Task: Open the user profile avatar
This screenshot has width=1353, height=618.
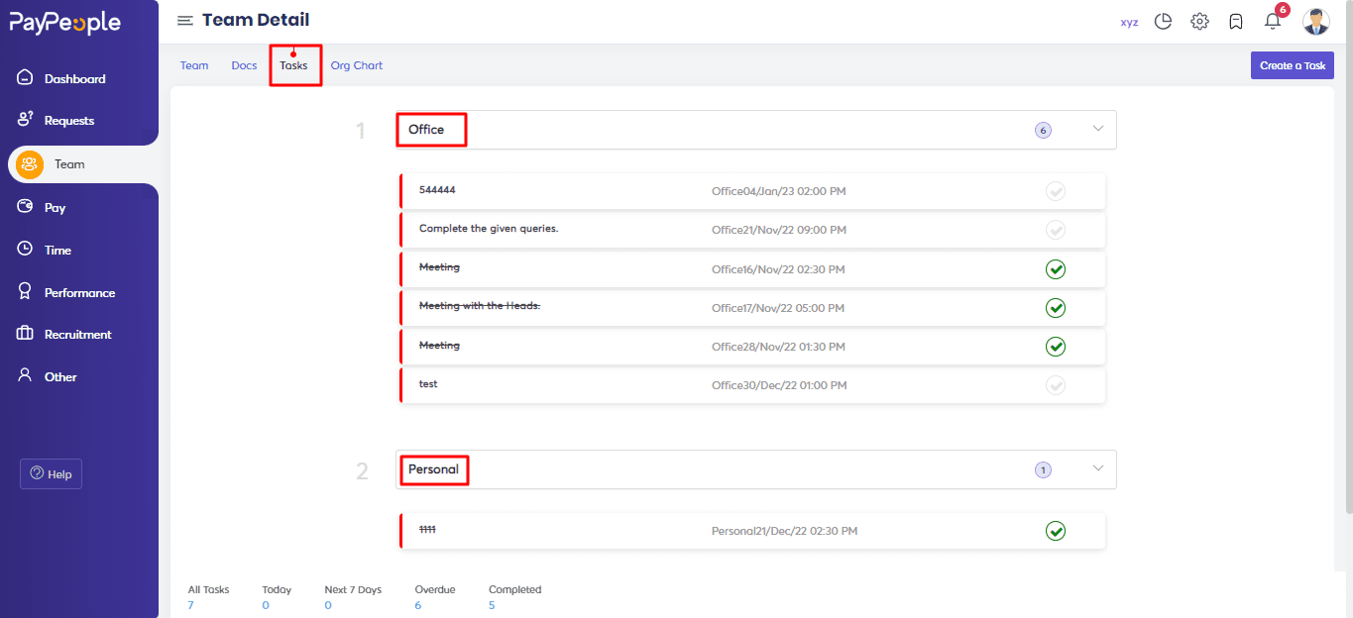Action: (1316, 21)
